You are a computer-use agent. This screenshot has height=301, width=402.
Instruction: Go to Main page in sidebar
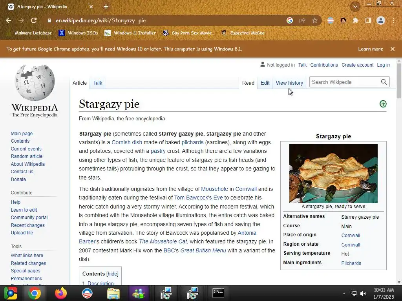(x=22, y=134)
